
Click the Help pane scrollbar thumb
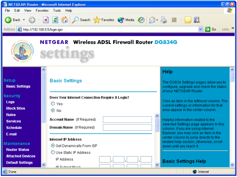[232, 77]
